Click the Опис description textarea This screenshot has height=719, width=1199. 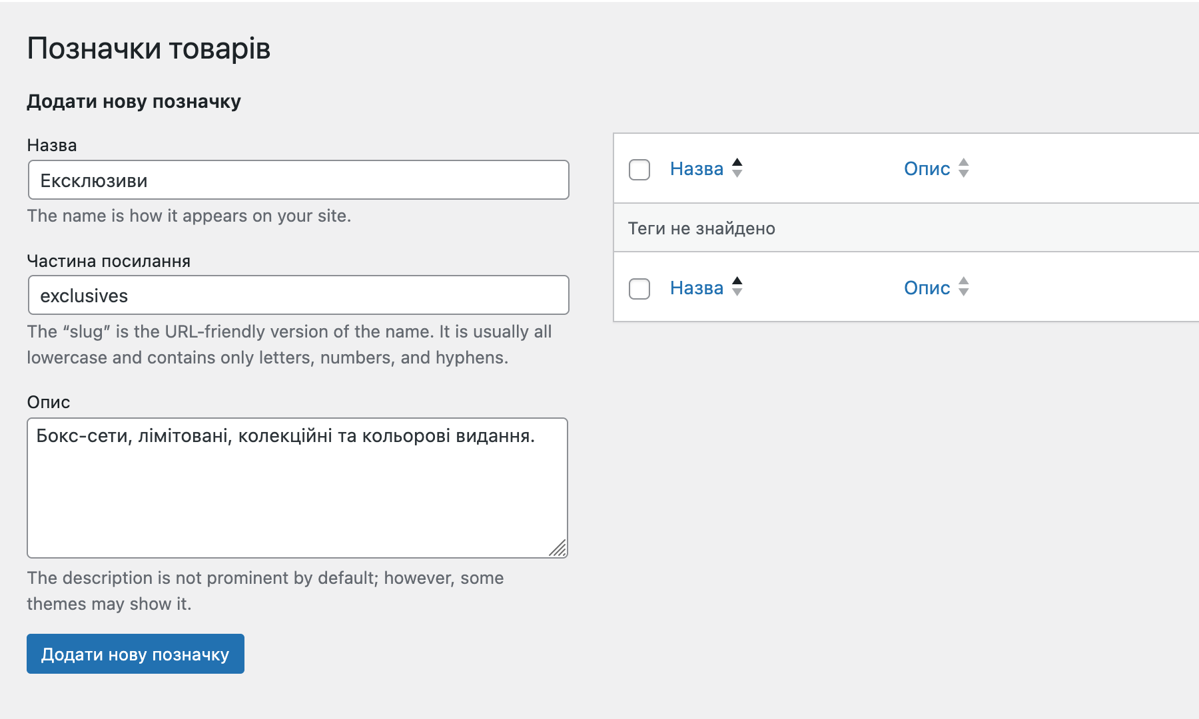point(297,488)
